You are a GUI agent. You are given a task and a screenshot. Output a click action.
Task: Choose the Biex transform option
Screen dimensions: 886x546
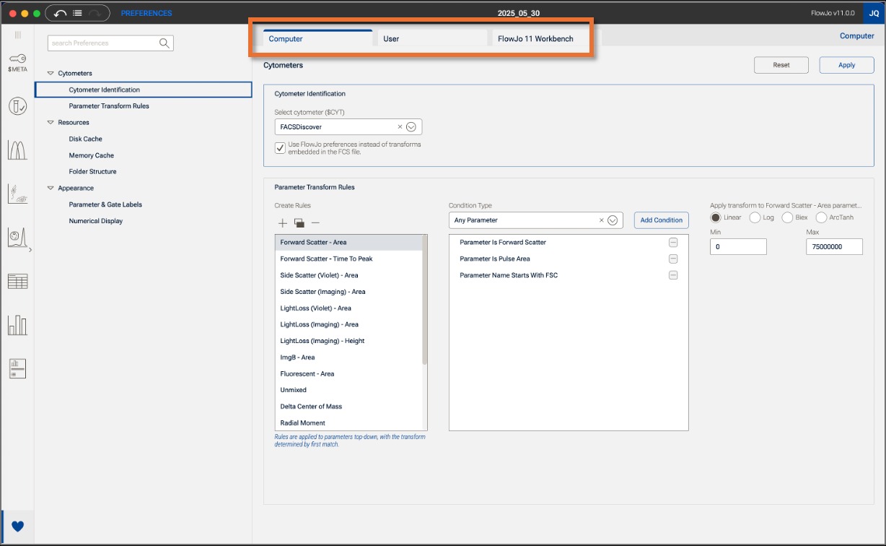point(788,217)
